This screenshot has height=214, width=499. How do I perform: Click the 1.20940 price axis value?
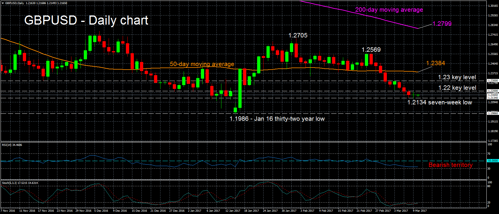[493, 102]
